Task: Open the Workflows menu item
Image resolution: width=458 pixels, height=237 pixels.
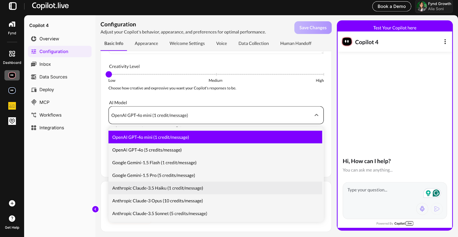Action: [60, 115]
